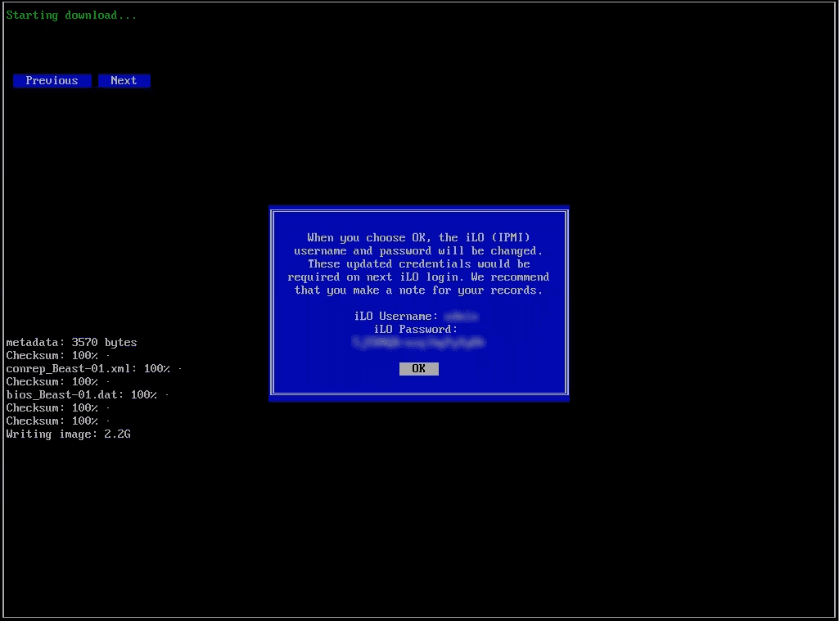The height and width of the screenshot is (621, 839).
Task: Click the 'Starting download...' status text
Action: [71, 16]
